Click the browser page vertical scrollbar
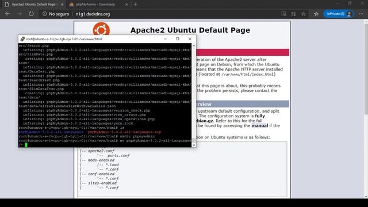Image resolution: width=368 pixels, height=207 pixels. point(366,70)
